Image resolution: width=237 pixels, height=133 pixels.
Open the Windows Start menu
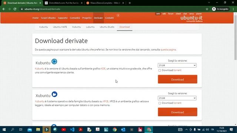point(4,130)
